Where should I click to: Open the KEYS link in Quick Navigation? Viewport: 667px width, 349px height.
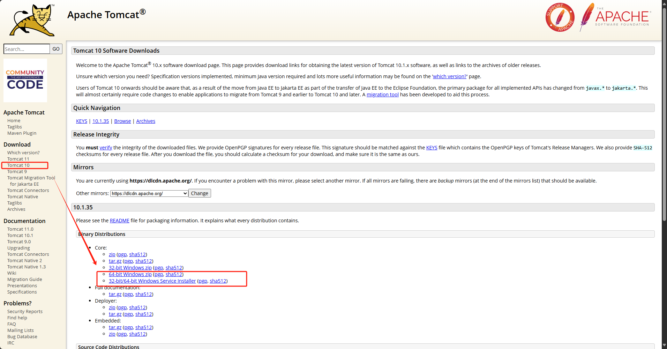82,121
